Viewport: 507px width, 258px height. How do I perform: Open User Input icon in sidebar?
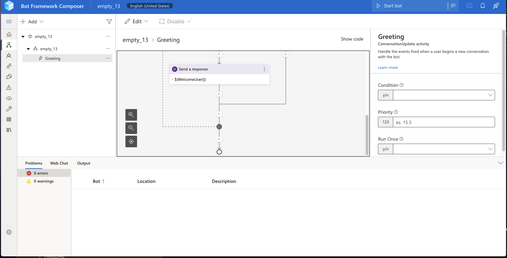click(9, 66)
